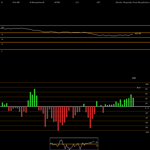Viewport: 150px width, 150px height.
Task: Open the mini RSI overview chart thumbnail
Action: click(x=74, y=144)
